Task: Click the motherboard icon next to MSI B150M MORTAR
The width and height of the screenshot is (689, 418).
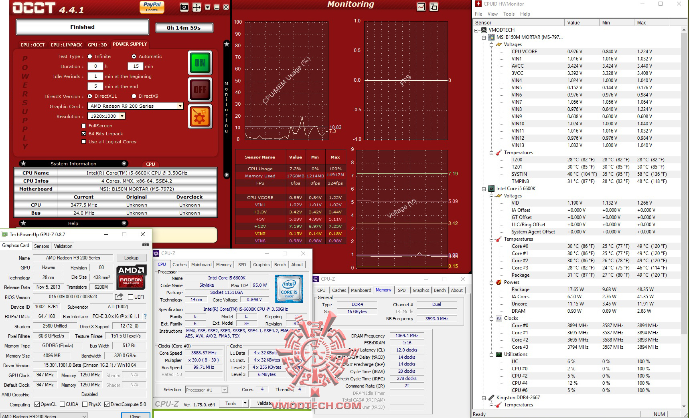Action: tap(491, 37)
